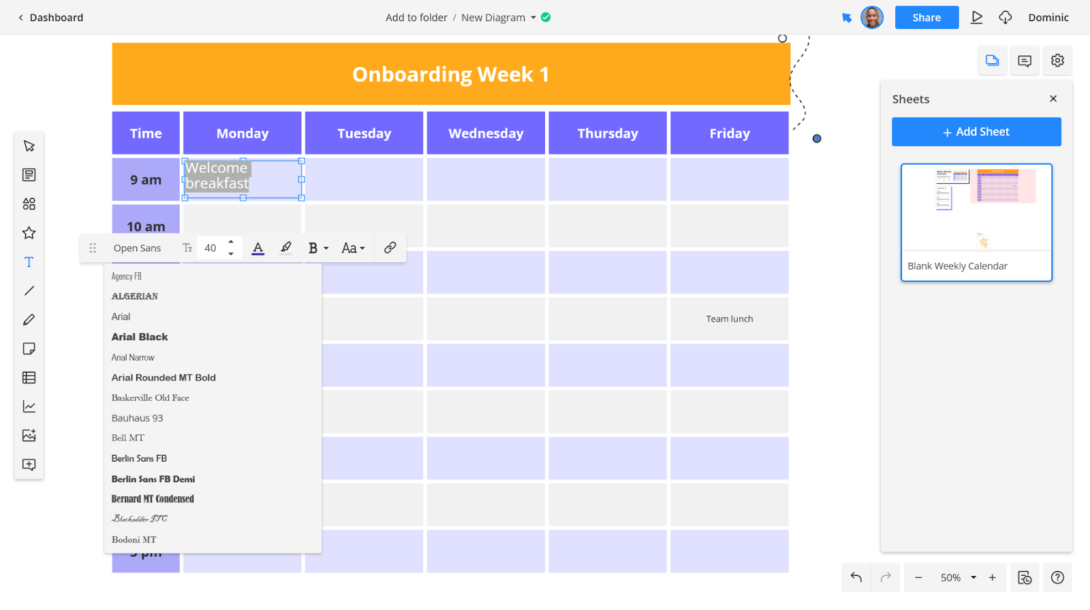
Task: Select the Text tool in left toolbar
Action: (x=29, y=262)
